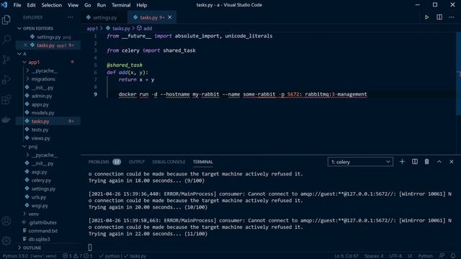Close tasks.py in Open Editors list

[26, 45]
